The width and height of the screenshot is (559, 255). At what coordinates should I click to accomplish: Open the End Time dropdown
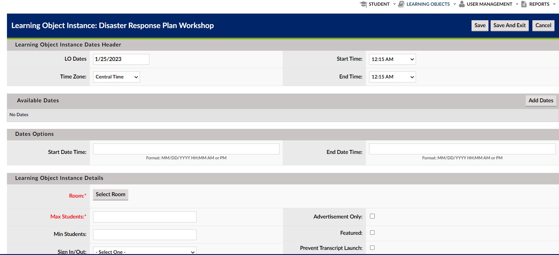point(392,77)
